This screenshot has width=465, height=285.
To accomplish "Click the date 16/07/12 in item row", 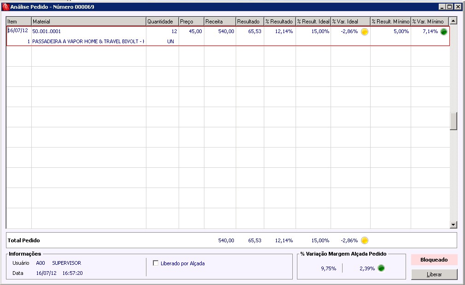I will (18, 30).
